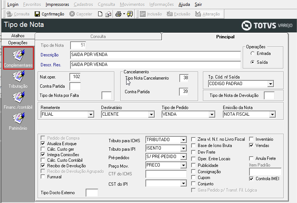Click the Atalhos sidebar header
This screenshot has width=297, height=203.
[x=18, y=36]
